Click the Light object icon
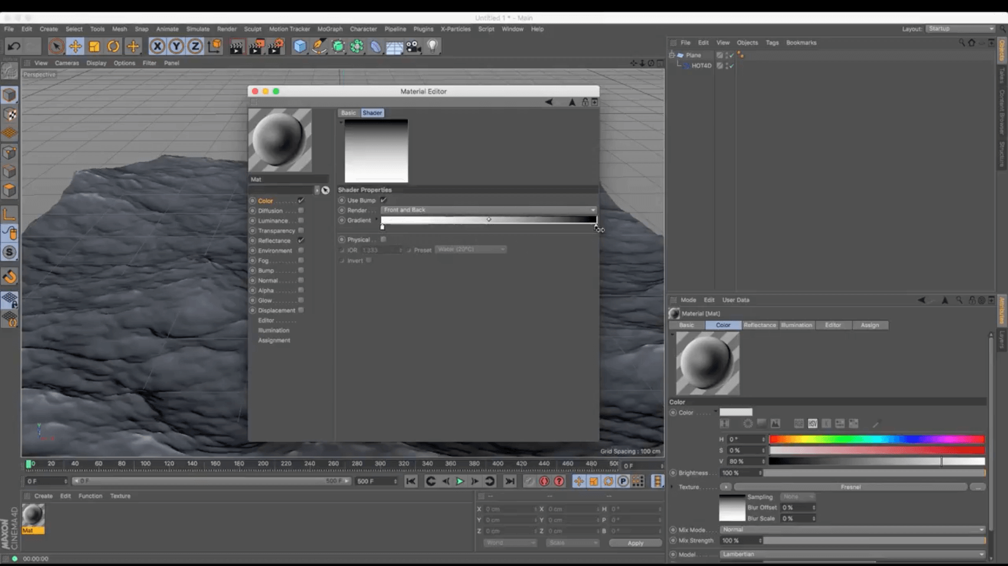 (433, 46)
